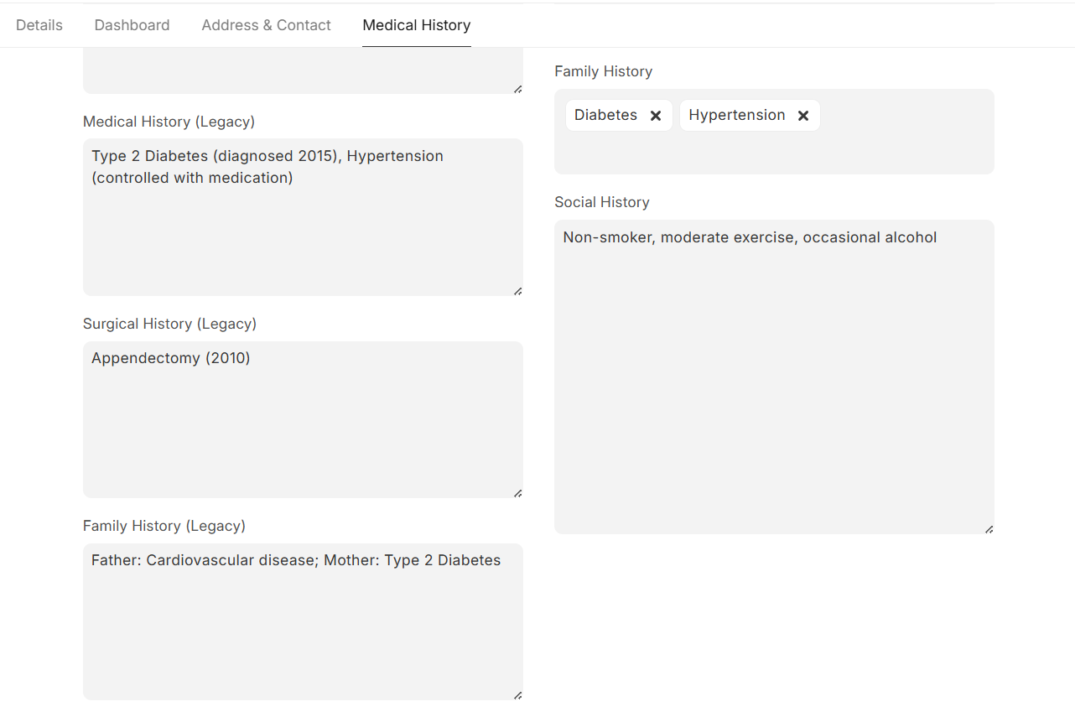Click the Social History section label
Image resolution: width=1075 pixels, height=717 pixels.
[601, 202]
